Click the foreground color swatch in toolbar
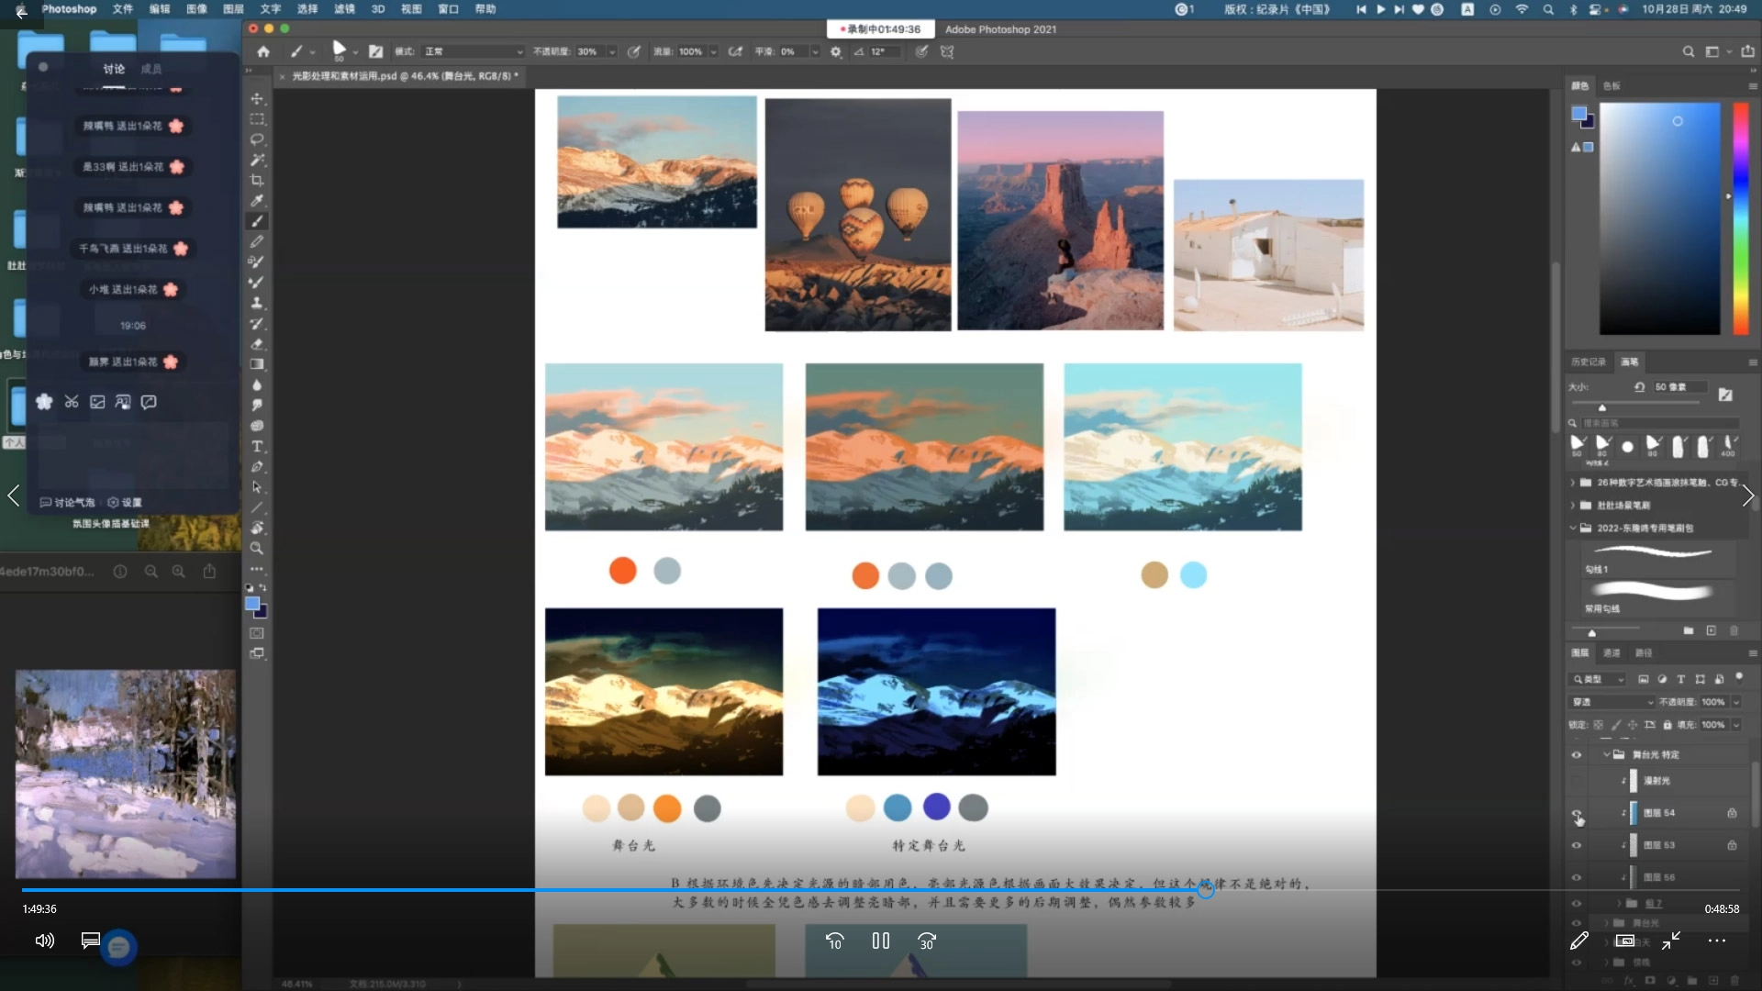The width and height of the screenshot is (1762, 991). (251, 604)
